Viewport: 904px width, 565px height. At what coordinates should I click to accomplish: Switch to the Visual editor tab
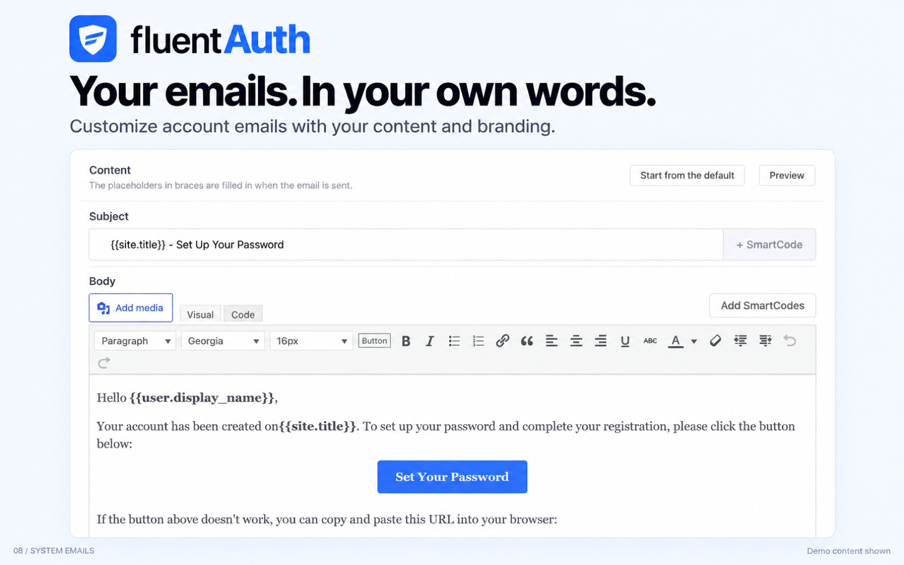point(201,314)
